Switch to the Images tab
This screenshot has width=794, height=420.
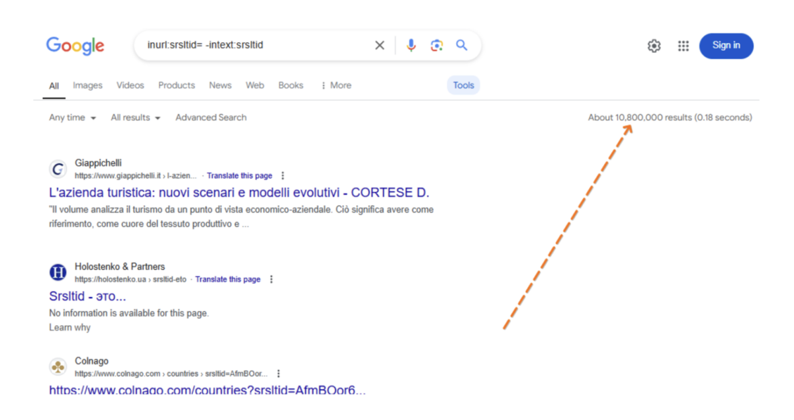pos(87,85)
